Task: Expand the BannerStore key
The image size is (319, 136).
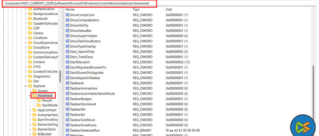Action: click(30, 129)
